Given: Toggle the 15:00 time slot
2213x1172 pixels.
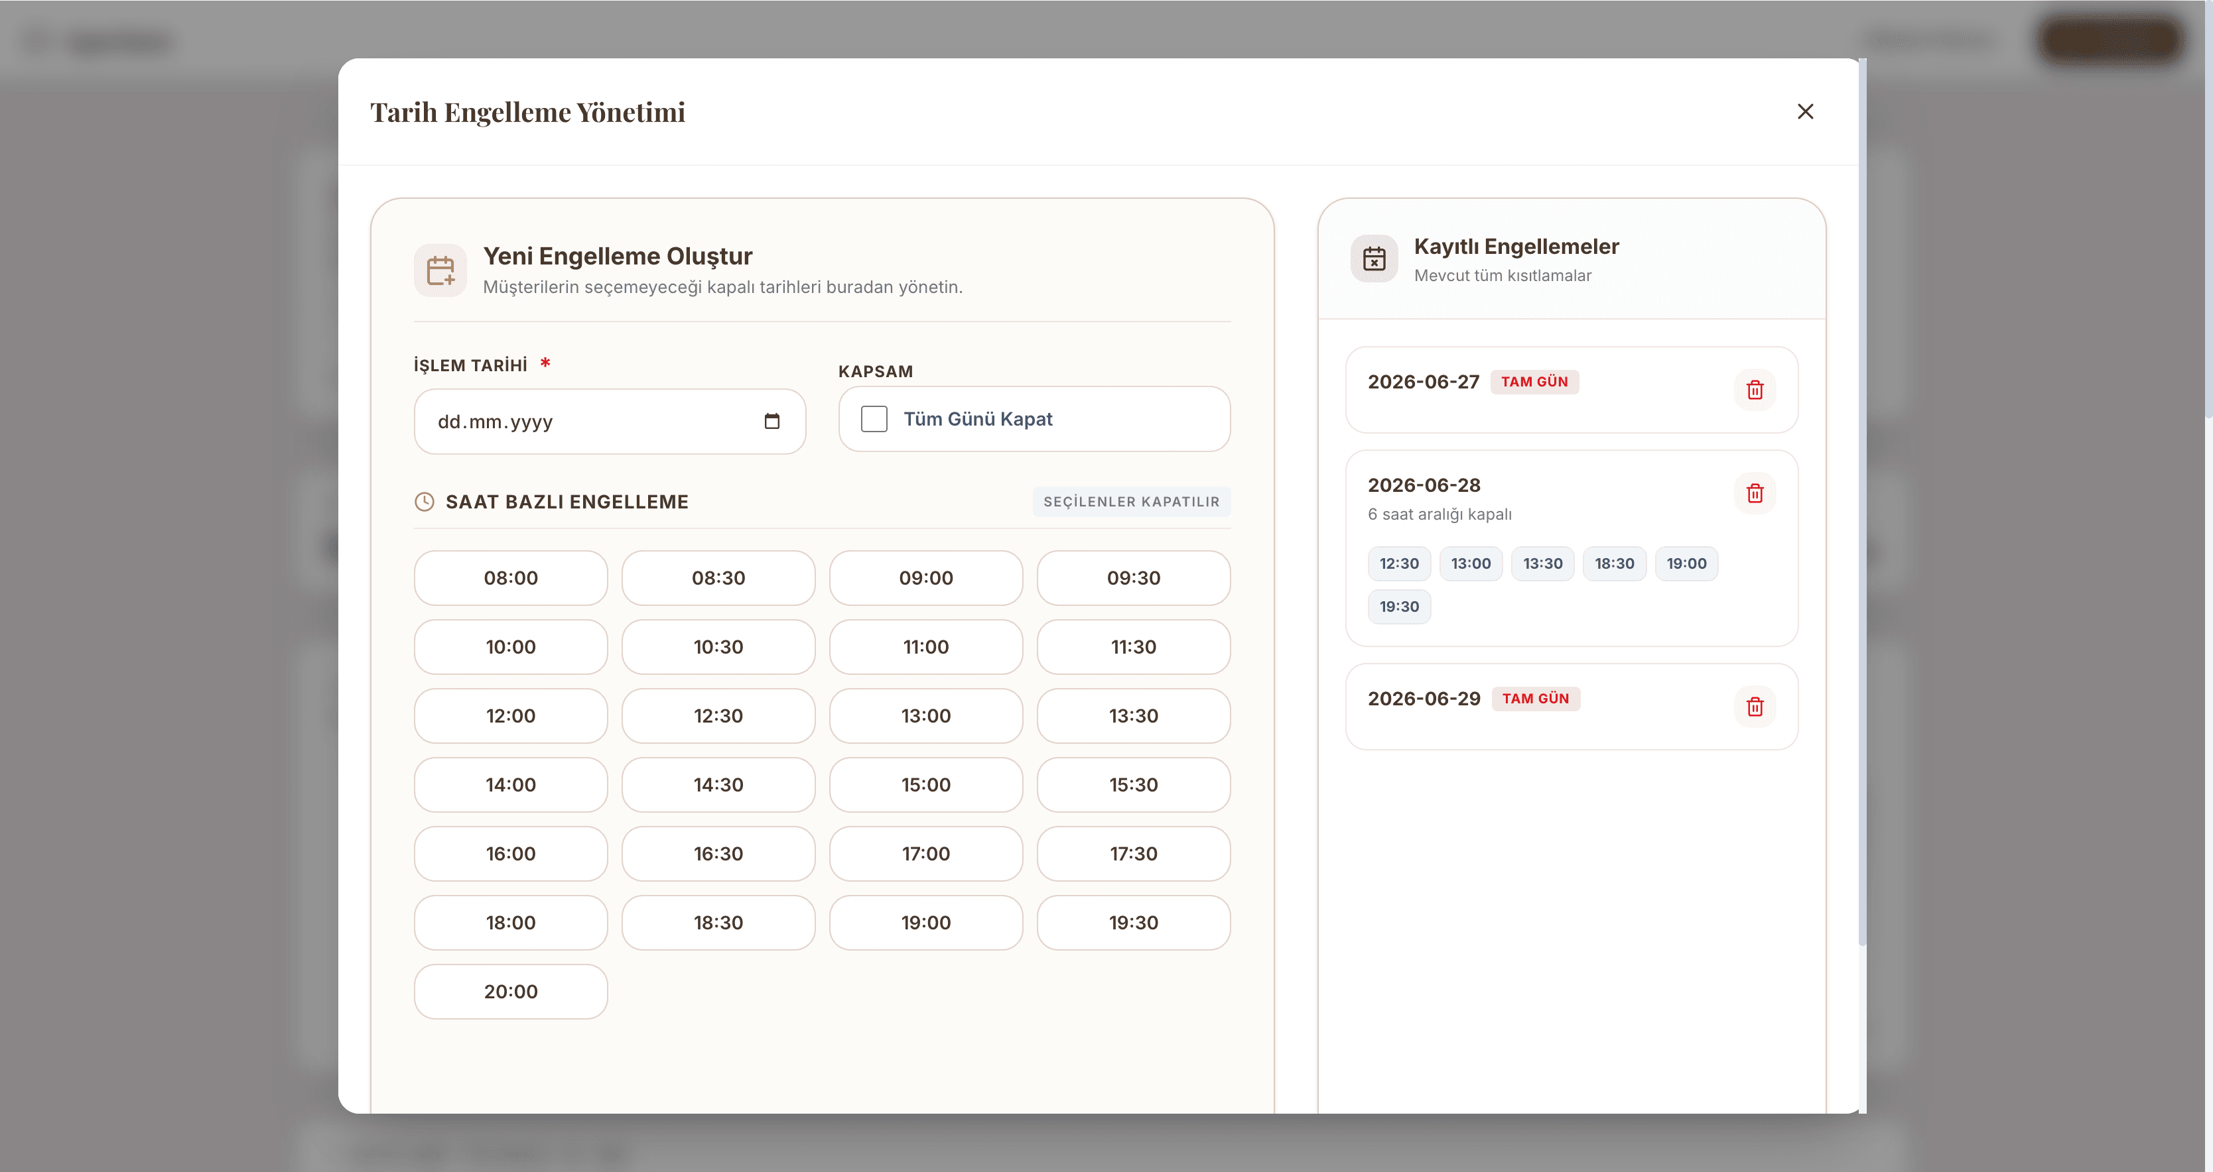Looking at the screenshot, I should pyautogui.click(x=925, y=785).
